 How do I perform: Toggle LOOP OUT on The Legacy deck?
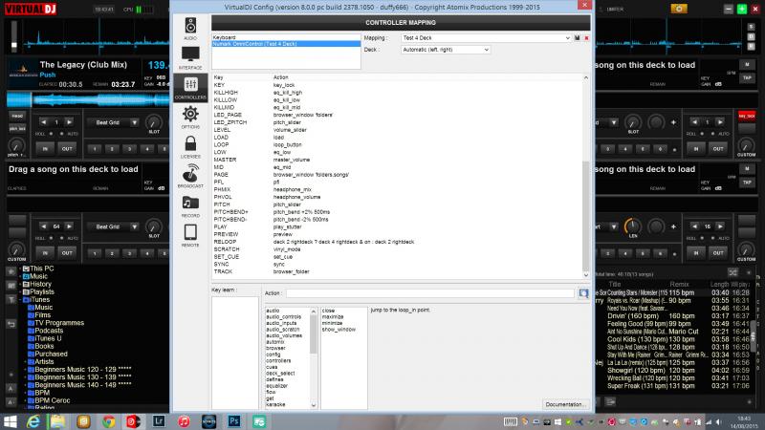click(67, 149)
